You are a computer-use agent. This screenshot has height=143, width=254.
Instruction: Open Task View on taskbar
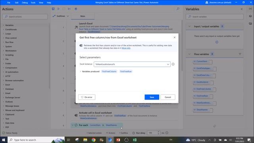69,140
